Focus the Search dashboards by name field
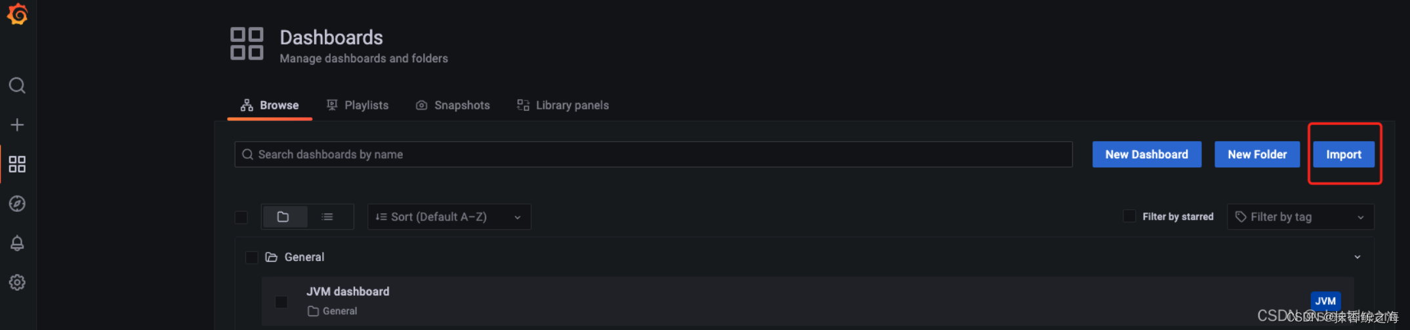The width and height of the screenshot is (1410, 330). pos(653,155)
